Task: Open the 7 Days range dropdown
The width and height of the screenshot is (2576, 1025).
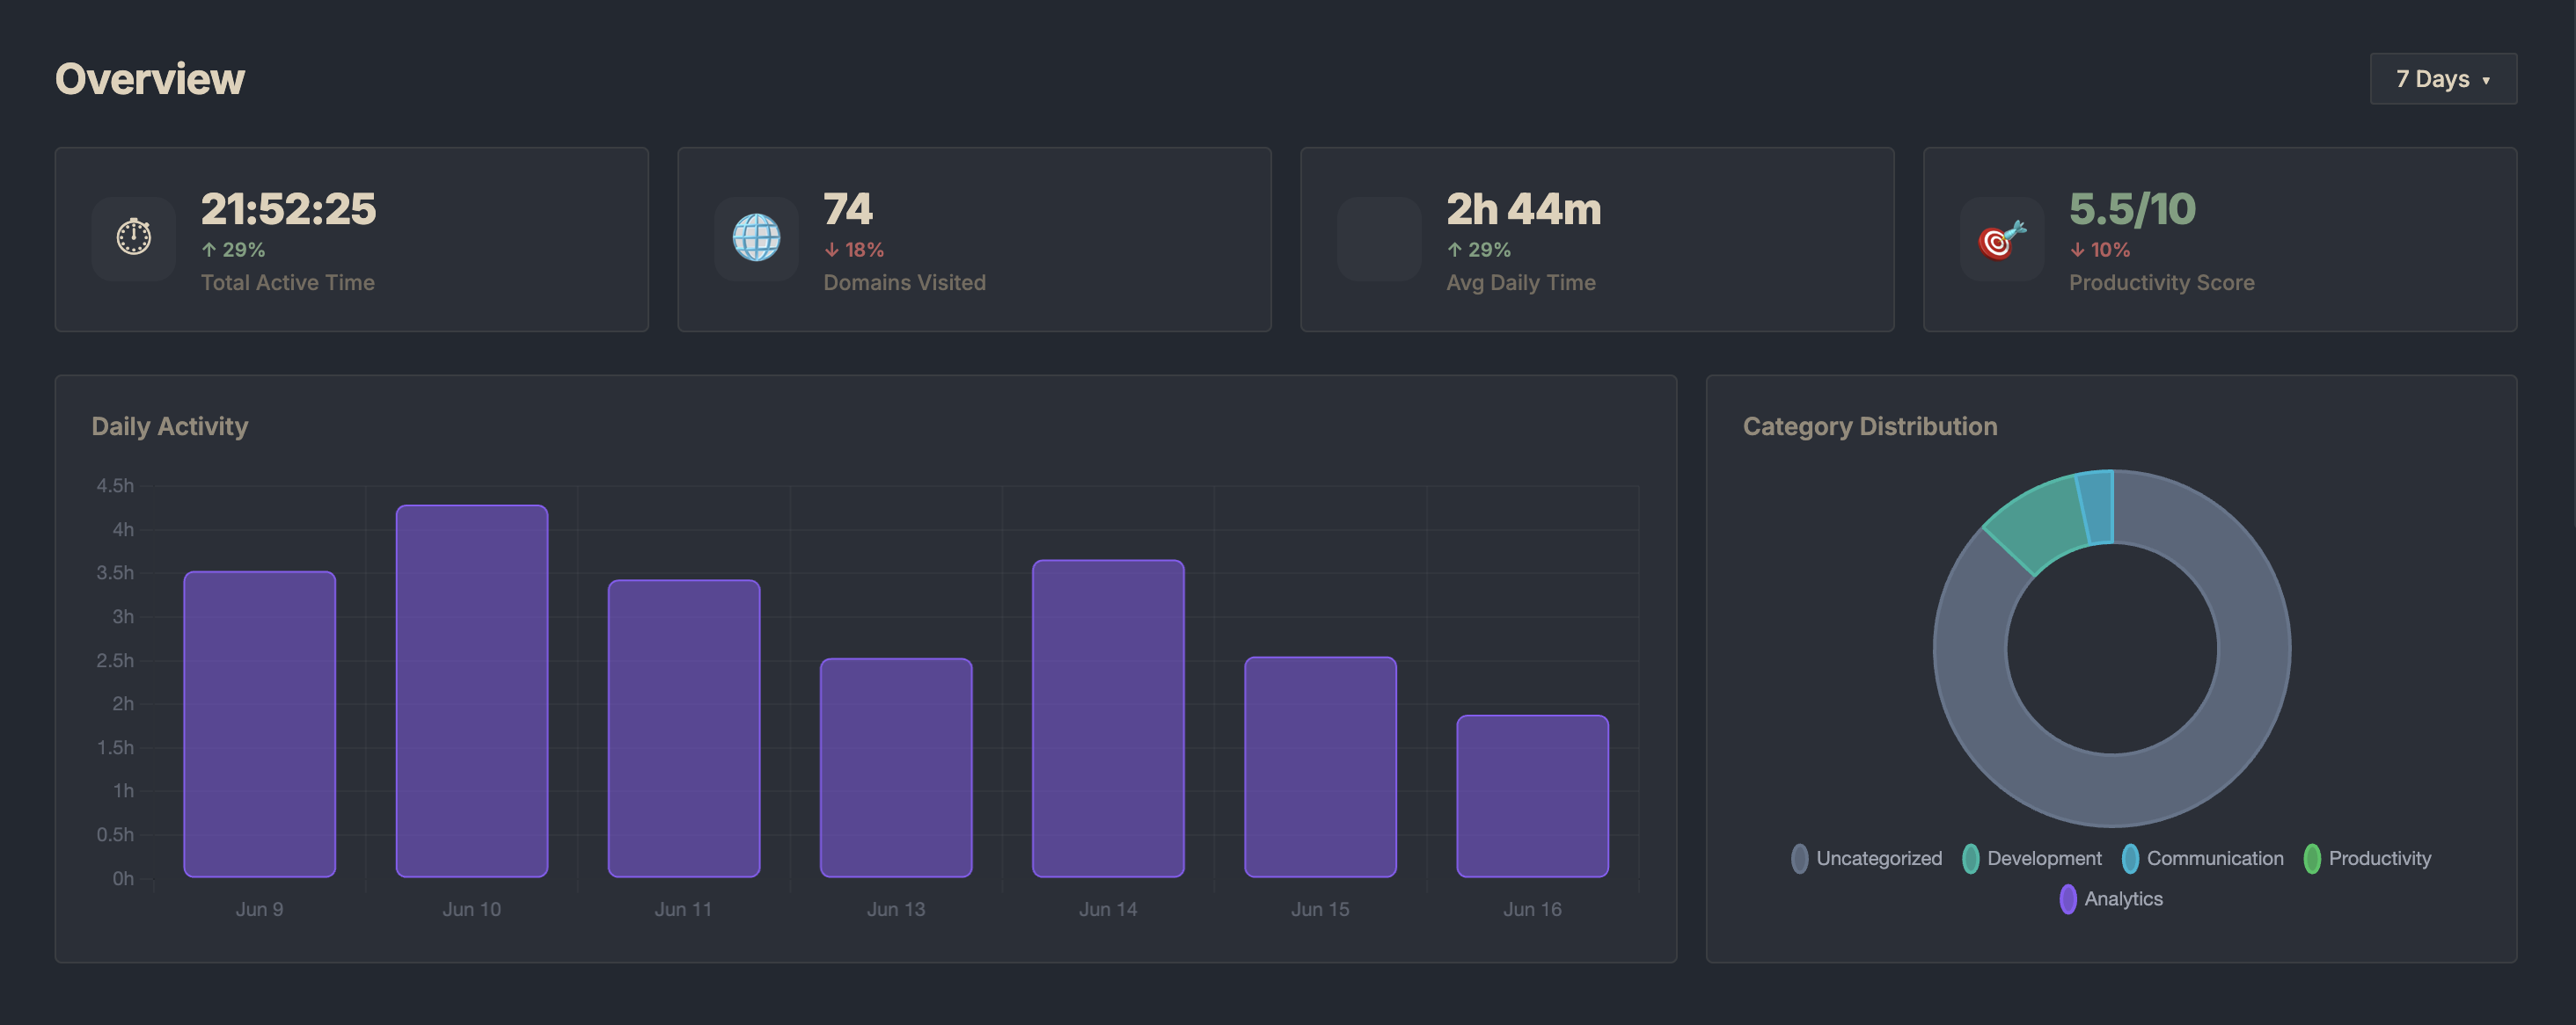Action: (x=2443, y=79)
